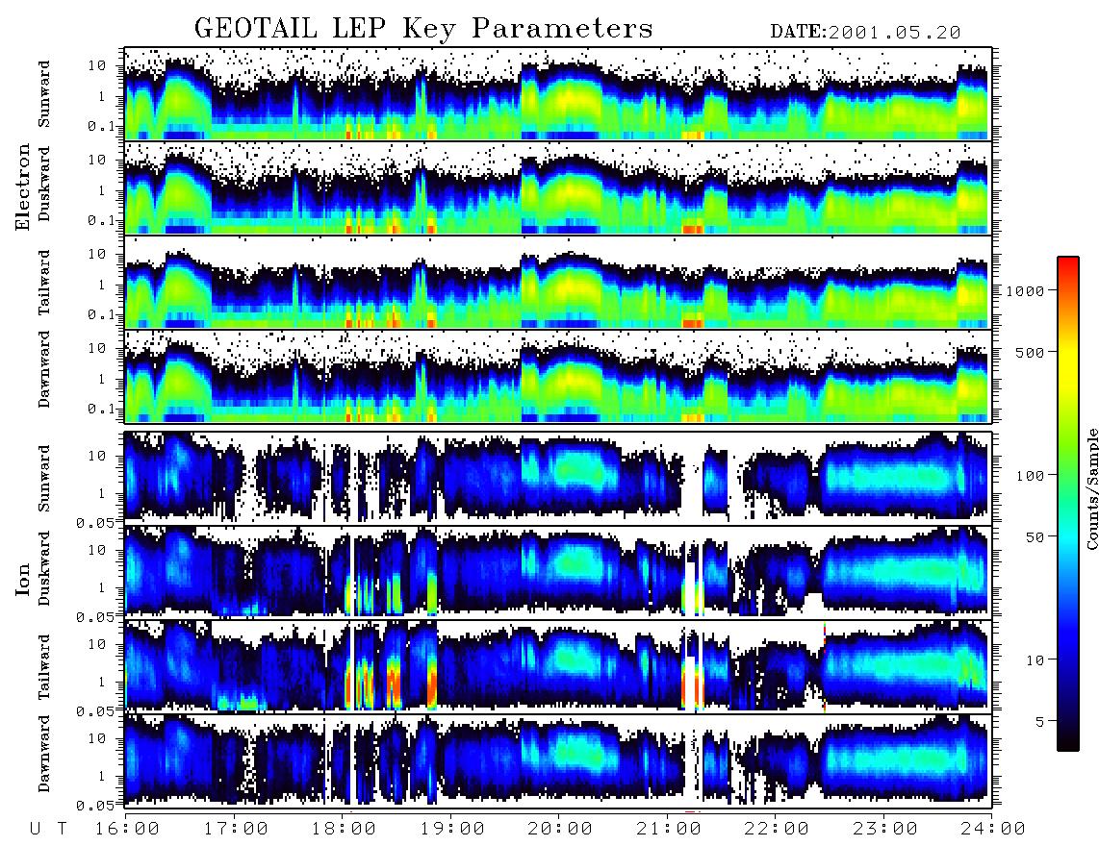This screenshot has width=1099, height=846.
Task: Click the 18:00 time axis label
Action: tap(343, 829)
